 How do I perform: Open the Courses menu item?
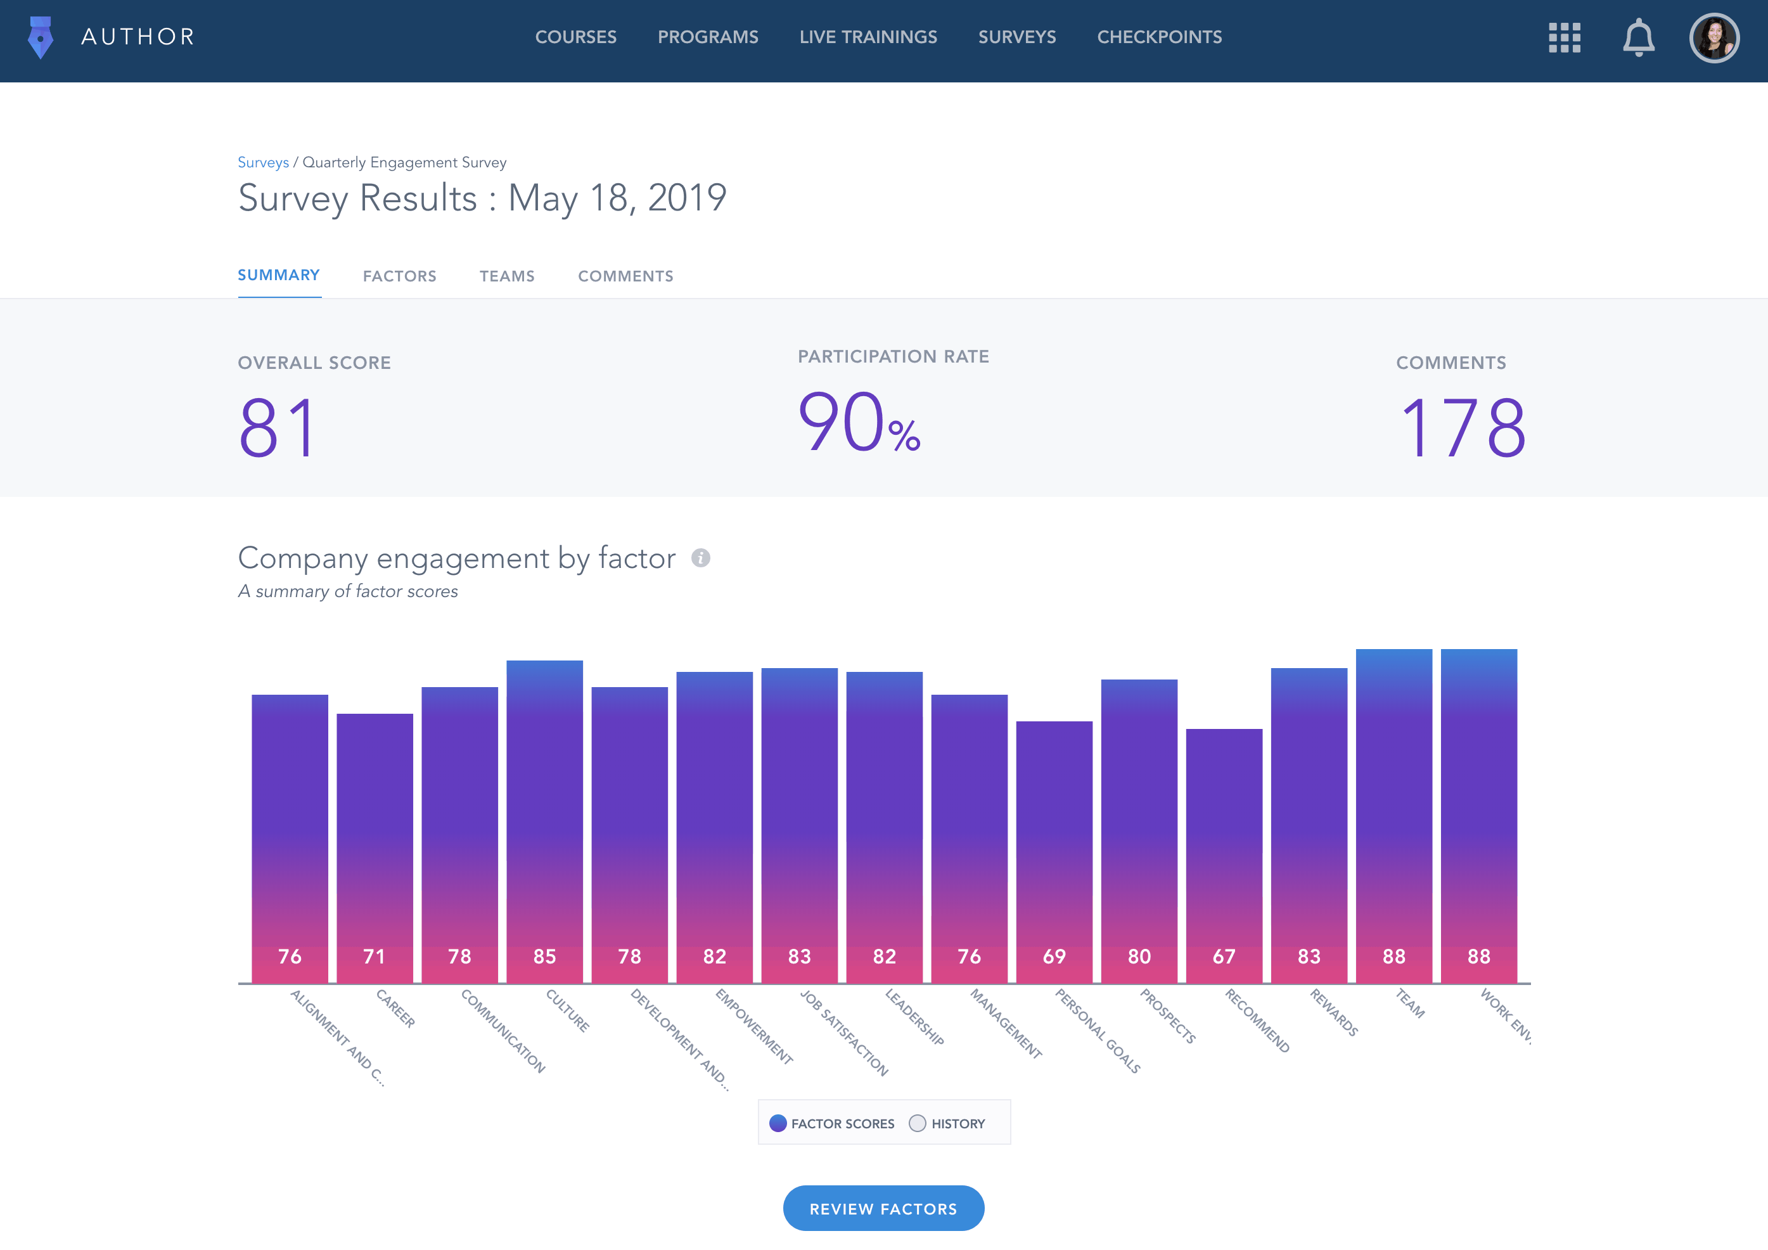(x=575, y=37)
